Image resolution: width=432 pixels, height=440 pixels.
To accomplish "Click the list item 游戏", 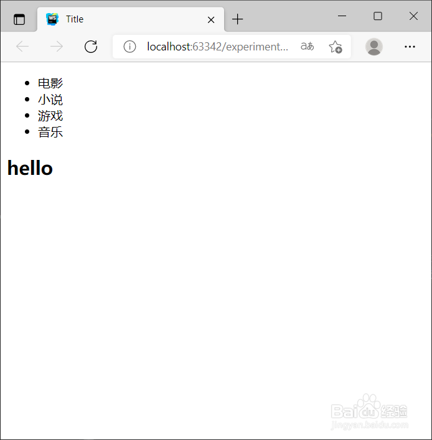I will pyautogui.click(x=50, y=116).
